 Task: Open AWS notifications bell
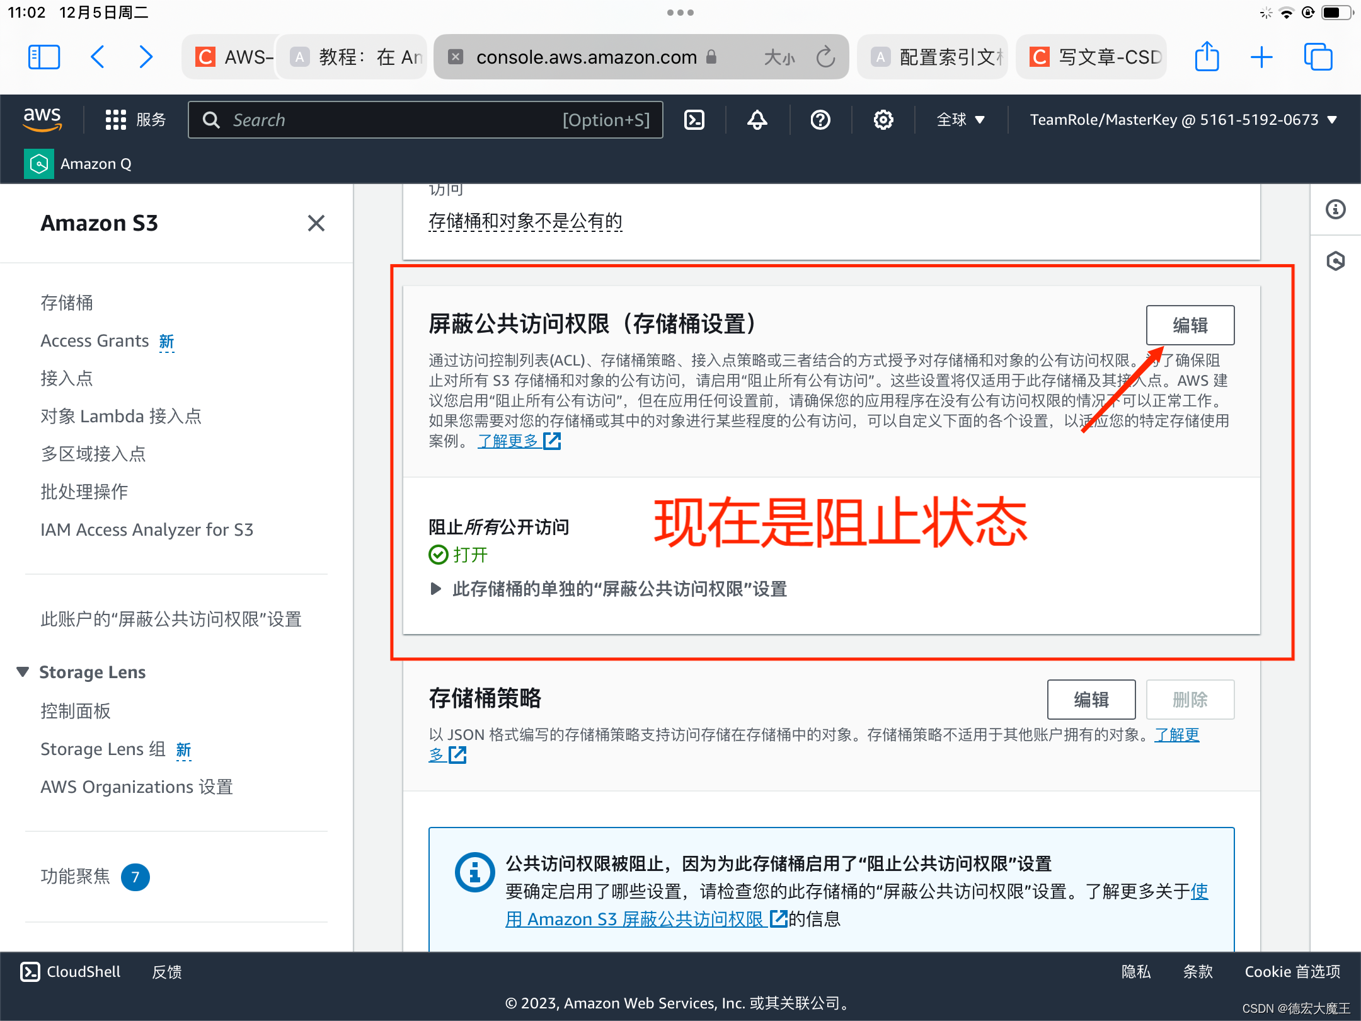(757, 120)
